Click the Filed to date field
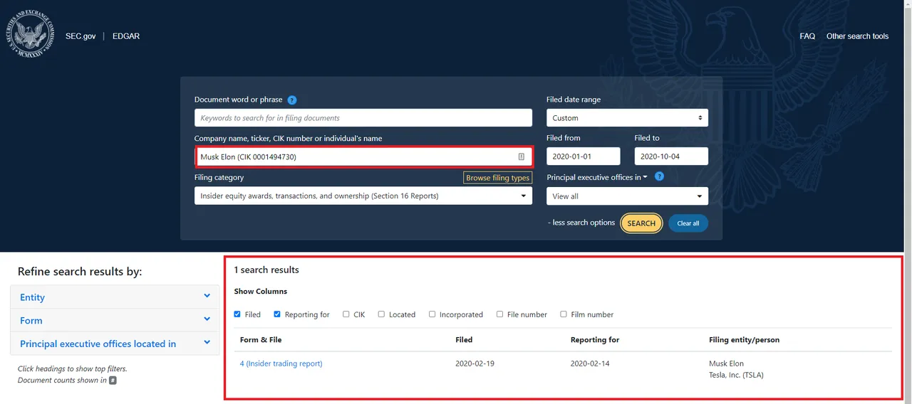Screen dimensions: 912x404 pyautogui.click(x=671, y=156)
